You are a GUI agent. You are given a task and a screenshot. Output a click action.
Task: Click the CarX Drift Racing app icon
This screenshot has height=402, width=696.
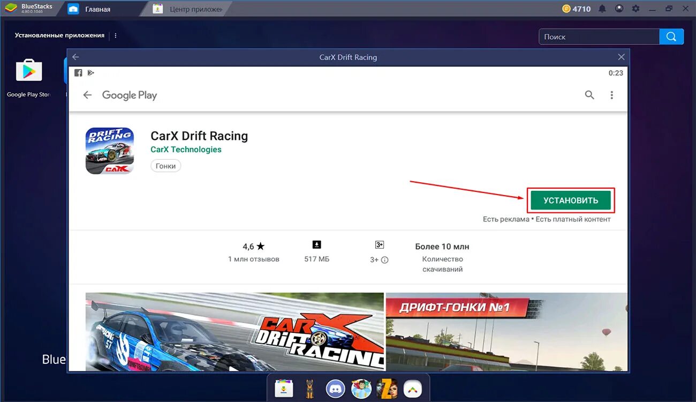point(110,151)
